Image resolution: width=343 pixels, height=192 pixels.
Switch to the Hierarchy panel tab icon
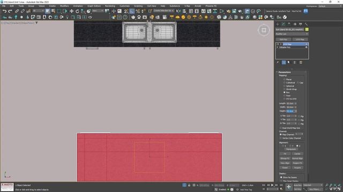[x=289, y=24]
